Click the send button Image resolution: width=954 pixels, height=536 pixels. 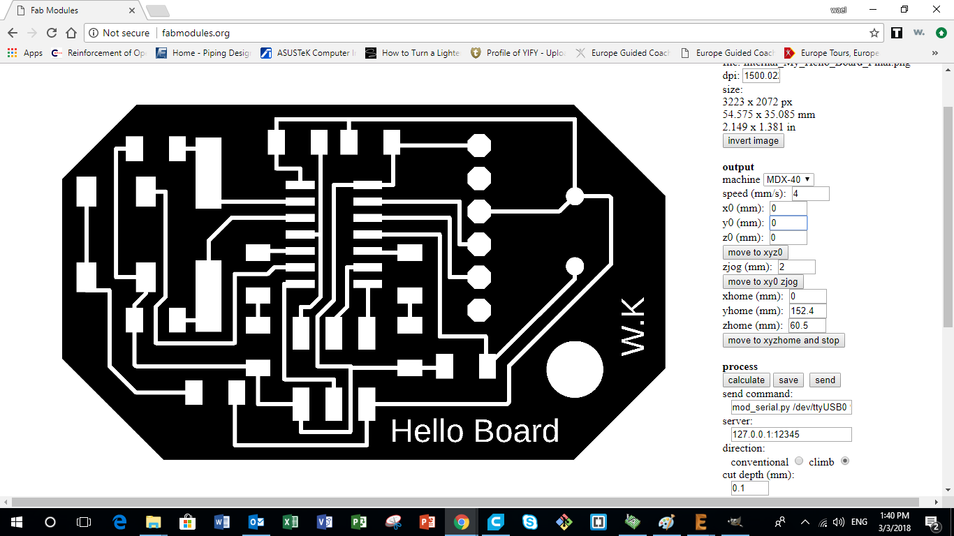tap(825, 380)
